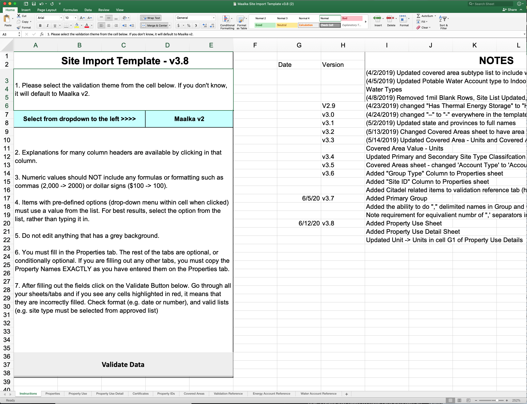The image size is (527, 404).
Task: Decrease font size with the smaller A icon
Action: (x=90, y=18)
